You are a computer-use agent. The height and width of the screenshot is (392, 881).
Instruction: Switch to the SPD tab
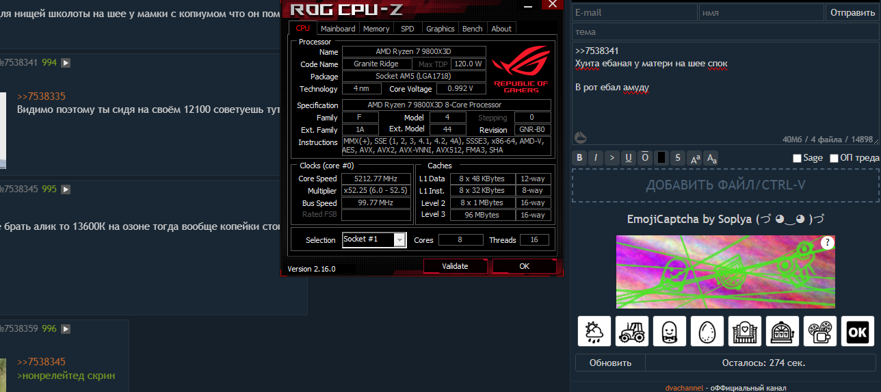click(408, 29)
